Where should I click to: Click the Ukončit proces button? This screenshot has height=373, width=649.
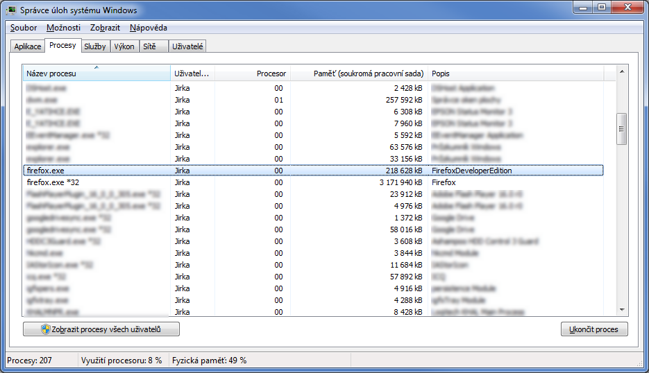click(x=593, y=329)
